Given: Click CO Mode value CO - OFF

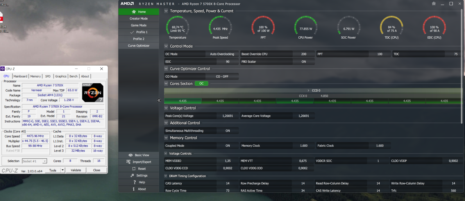Looking at the screenshot, I should click(x=222, y=77).
